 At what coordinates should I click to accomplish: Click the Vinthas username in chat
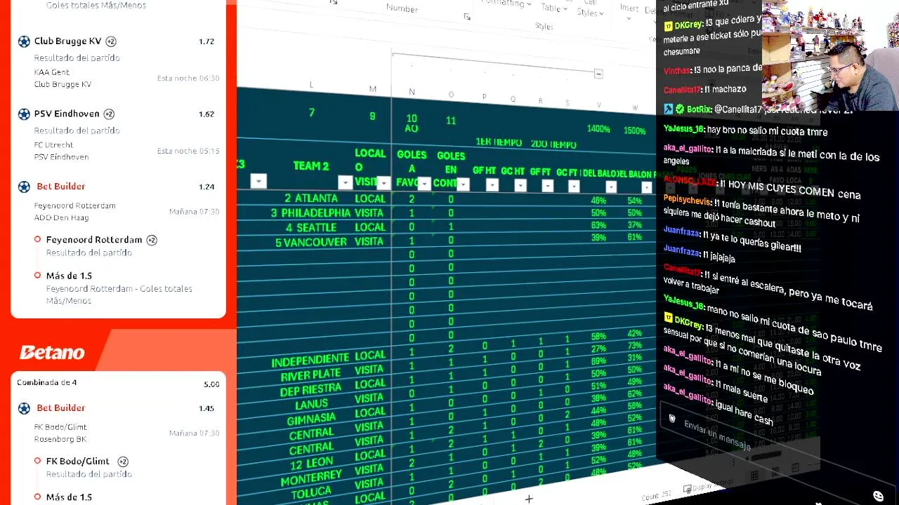677,70
